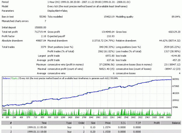The height and width of the screenshot is (133, 182).
Task: Click the Balance column header
Action: click(x=171, y=123)
